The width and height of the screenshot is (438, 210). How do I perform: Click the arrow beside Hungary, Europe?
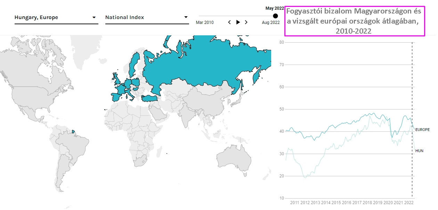94,17
